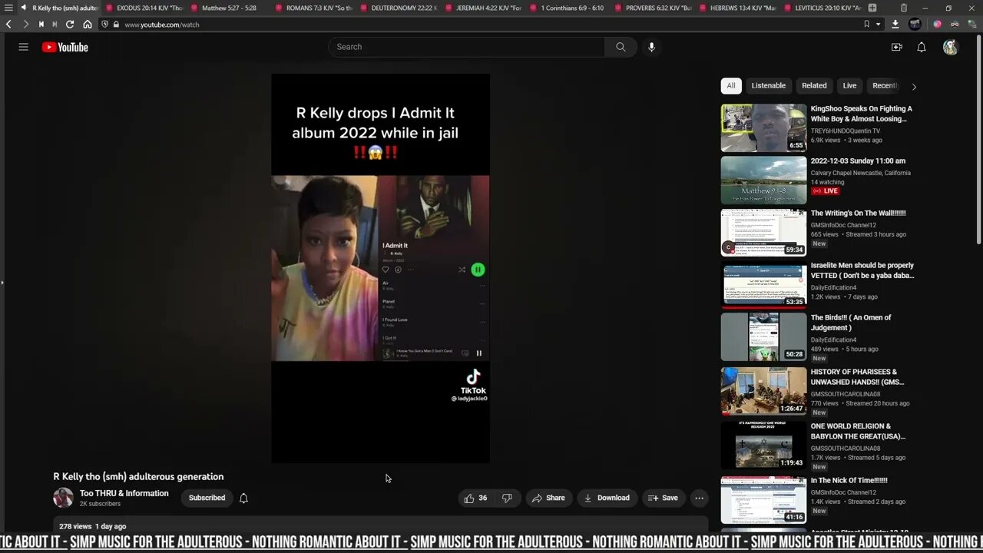Screen dimensions: 983x553
Task: Click the Subscribed button
Action: click(207, 498)
